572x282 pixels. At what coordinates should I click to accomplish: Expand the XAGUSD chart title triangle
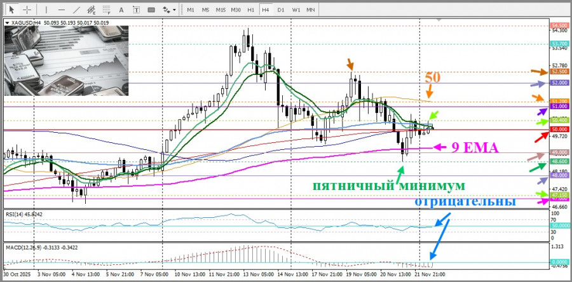(x=7, y=23)
